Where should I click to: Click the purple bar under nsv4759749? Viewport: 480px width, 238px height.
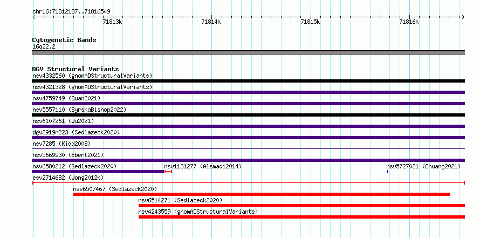(x=248, y=104)
